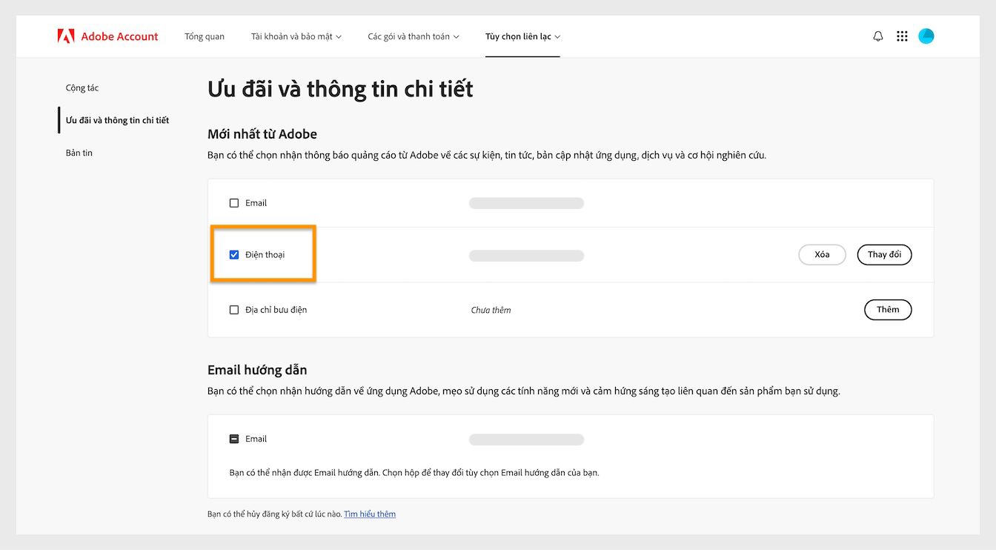Click the Xóa button for phone number

821,254
